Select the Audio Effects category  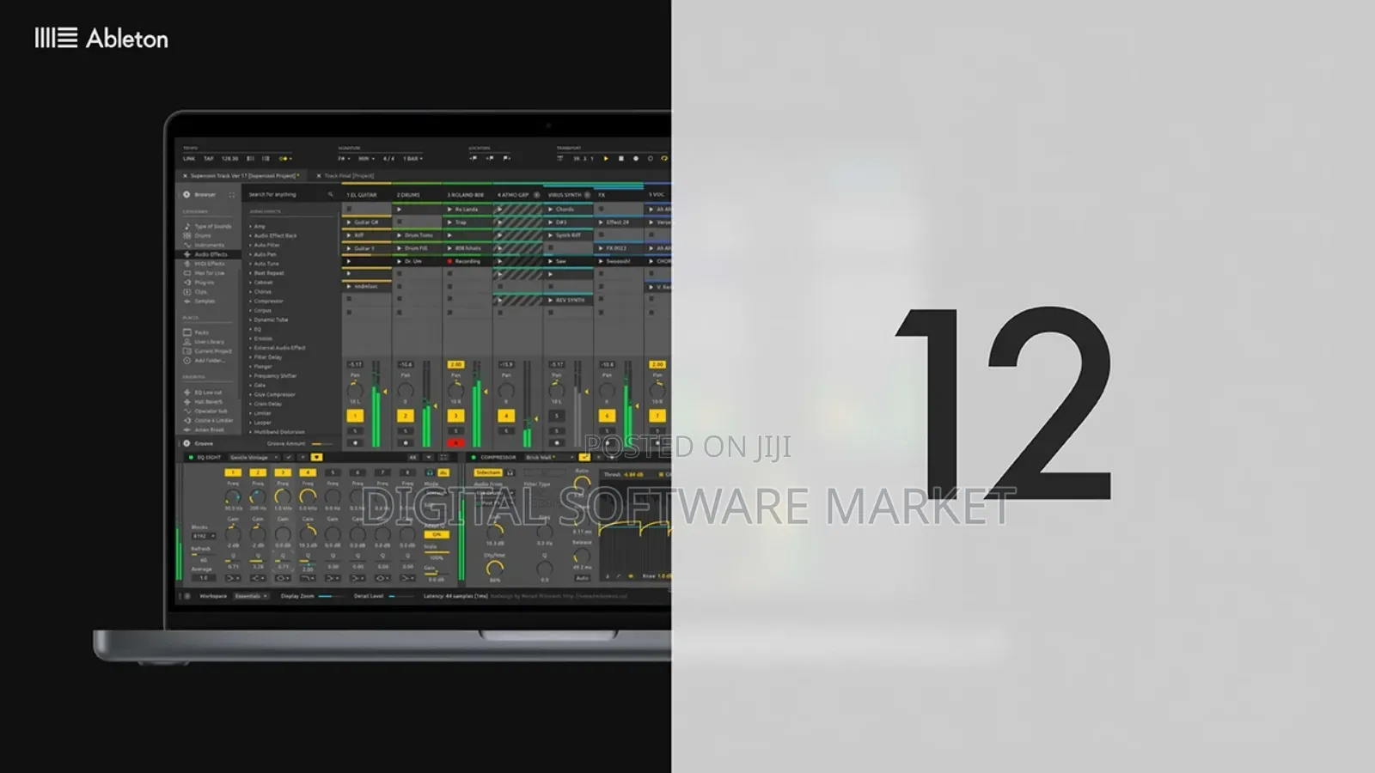[206, 254]
